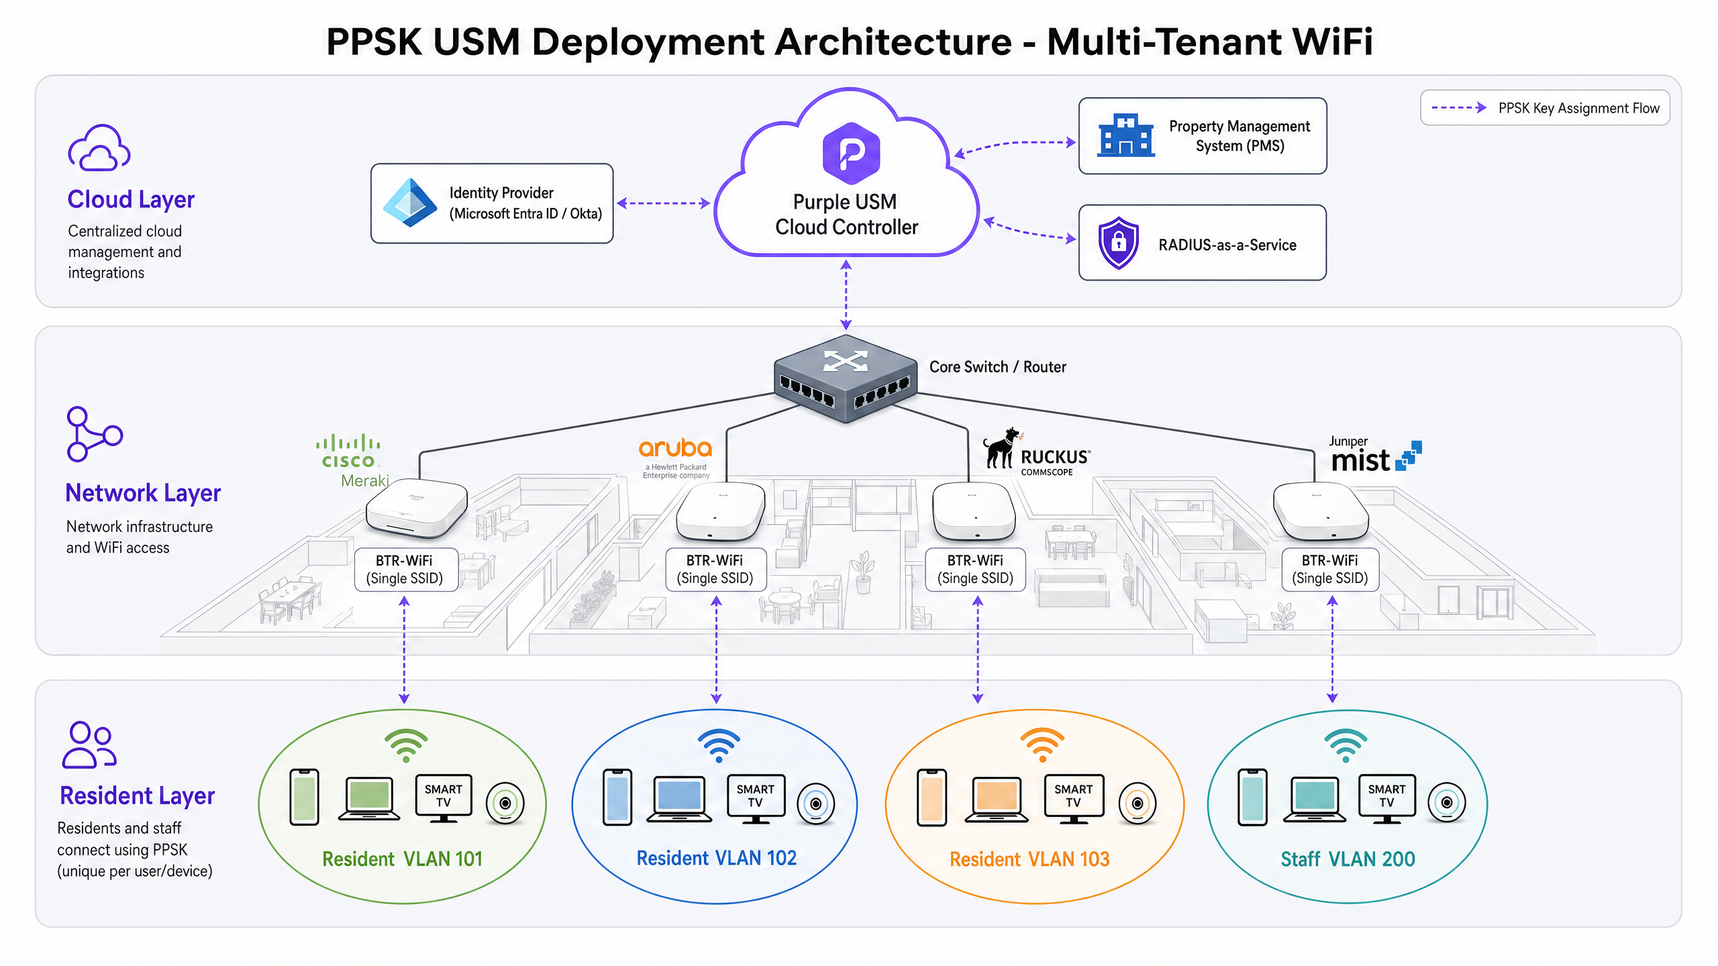Click the Resident VLAN 102 label
The width and height of the screenshot is (1718, 966).
[x=717, y=858]
